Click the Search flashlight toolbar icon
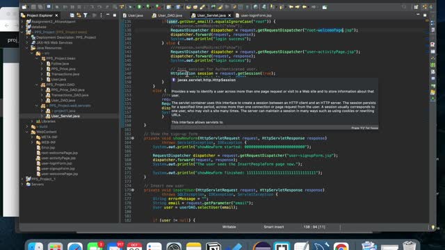This screenshot has width=445, height=250. click(x=202, y=7)
